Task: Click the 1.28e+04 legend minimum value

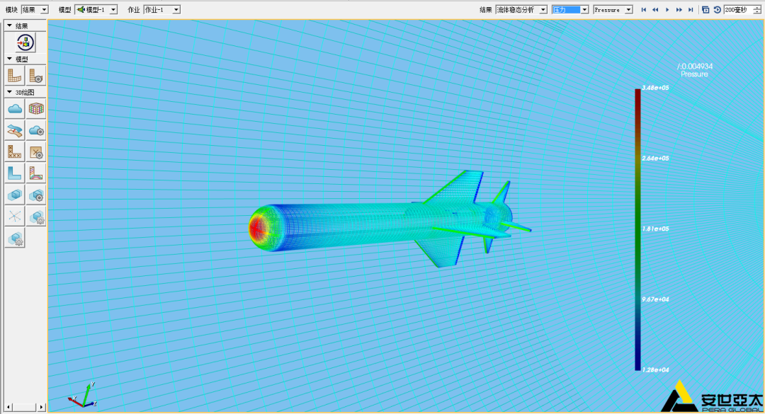Action: (655, 370)
